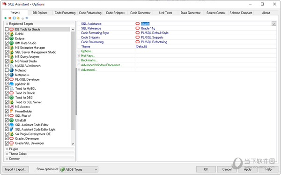Click the Oracle icon in SQL Reference row
281x175 pixels.
coord(137,28)
